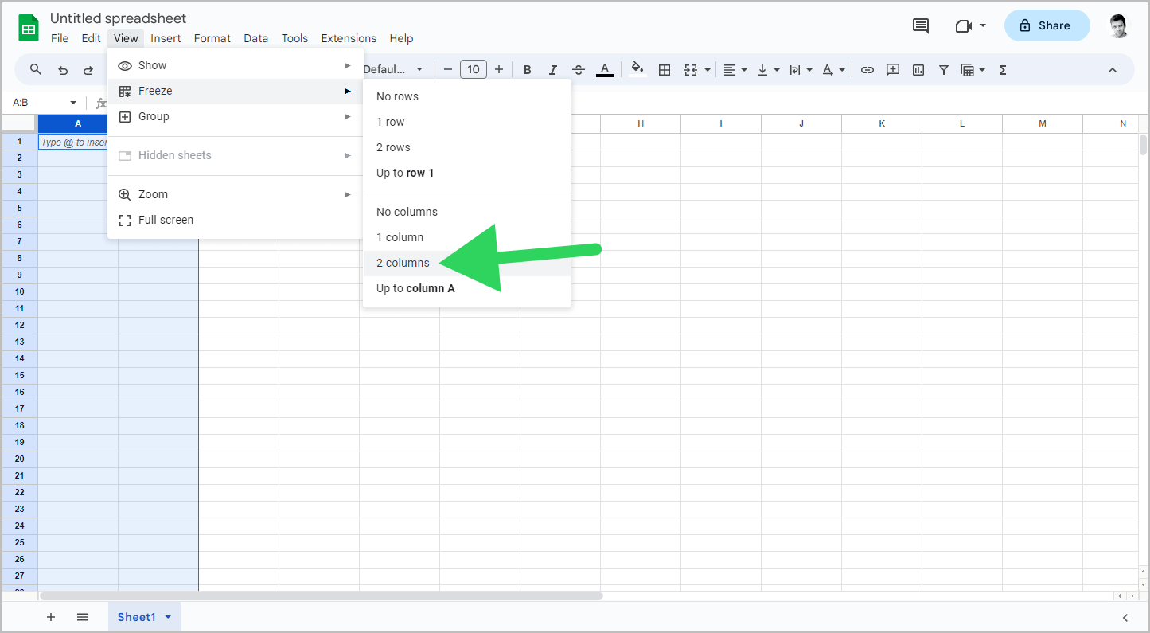Click the Share button
The image size is (1150, 633).
tap(1047, 25)
